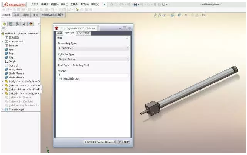The image size is (247, 155).
Task: Switch to the SOLIDWORKS 插件 tab
Action: (x=53, y=15)
